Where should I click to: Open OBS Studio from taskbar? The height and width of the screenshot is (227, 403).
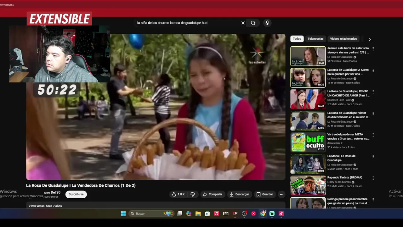(244, 214)
